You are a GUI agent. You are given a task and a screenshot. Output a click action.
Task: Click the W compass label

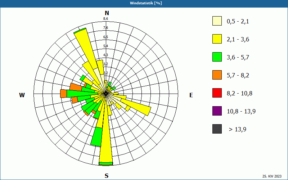tap(22, 95)
